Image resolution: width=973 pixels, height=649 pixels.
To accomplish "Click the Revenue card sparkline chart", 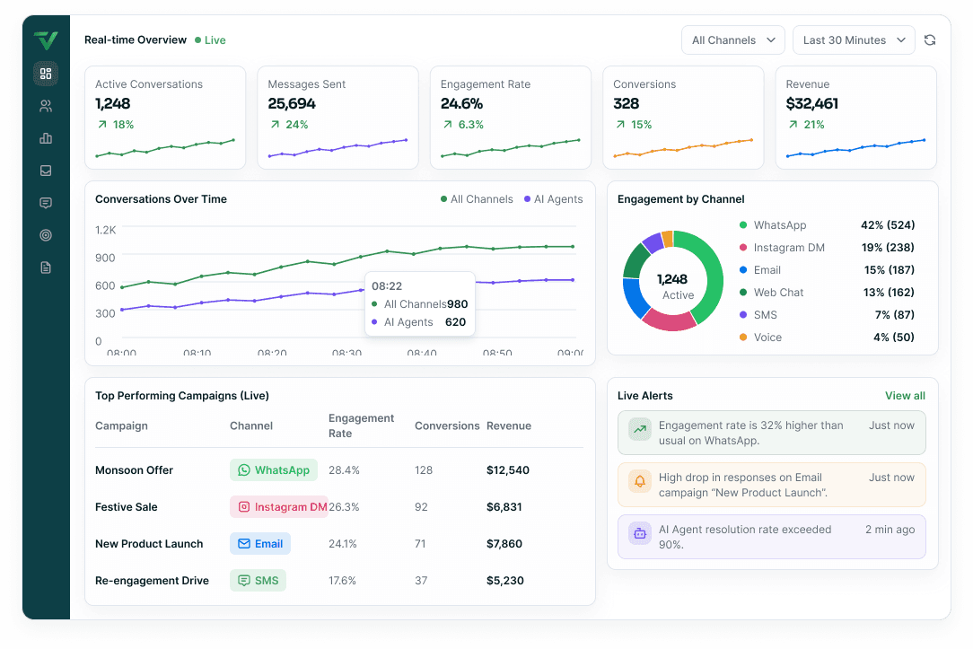I will pyautogui.click(x=855, y=148).
